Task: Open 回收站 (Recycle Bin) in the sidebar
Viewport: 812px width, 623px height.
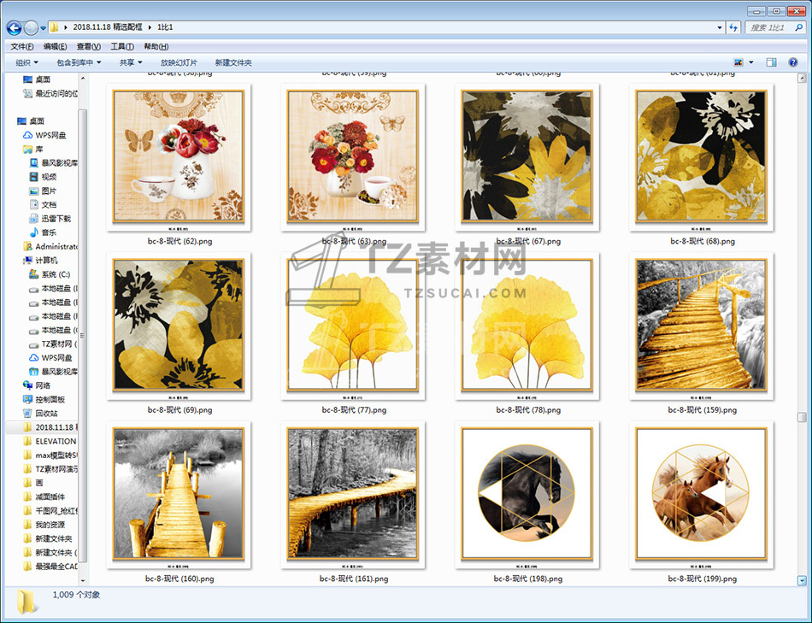Action: click(x=46, y=413)
